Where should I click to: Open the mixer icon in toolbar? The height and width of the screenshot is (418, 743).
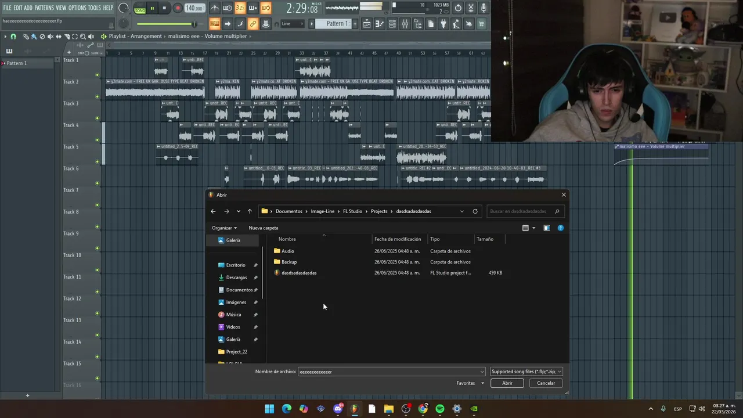pos(405,24)
